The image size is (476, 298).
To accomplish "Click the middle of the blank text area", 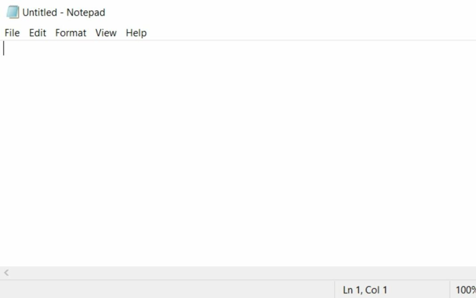I will click(x=238, y=154).
